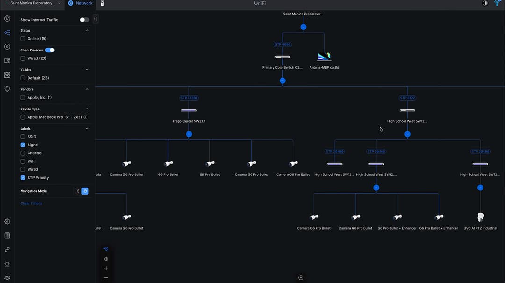Viewport: 505px width, 283px height.
Task: Uncheck the STP Priority label checkbox
Action: click(23, 178)
